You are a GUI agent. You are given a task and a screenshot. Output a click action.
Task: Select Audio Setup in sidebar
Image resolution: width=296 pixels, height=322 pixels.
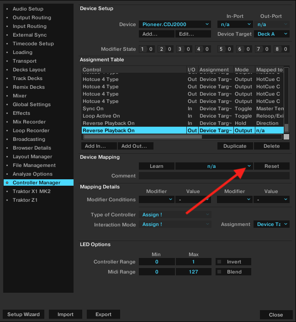pyautogui.click(x=28, y=9)
